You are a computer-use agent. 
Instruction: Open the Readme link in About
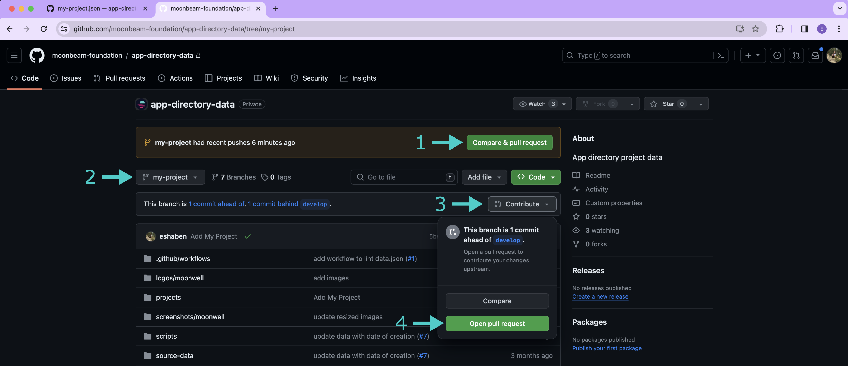tap(591, 175)
